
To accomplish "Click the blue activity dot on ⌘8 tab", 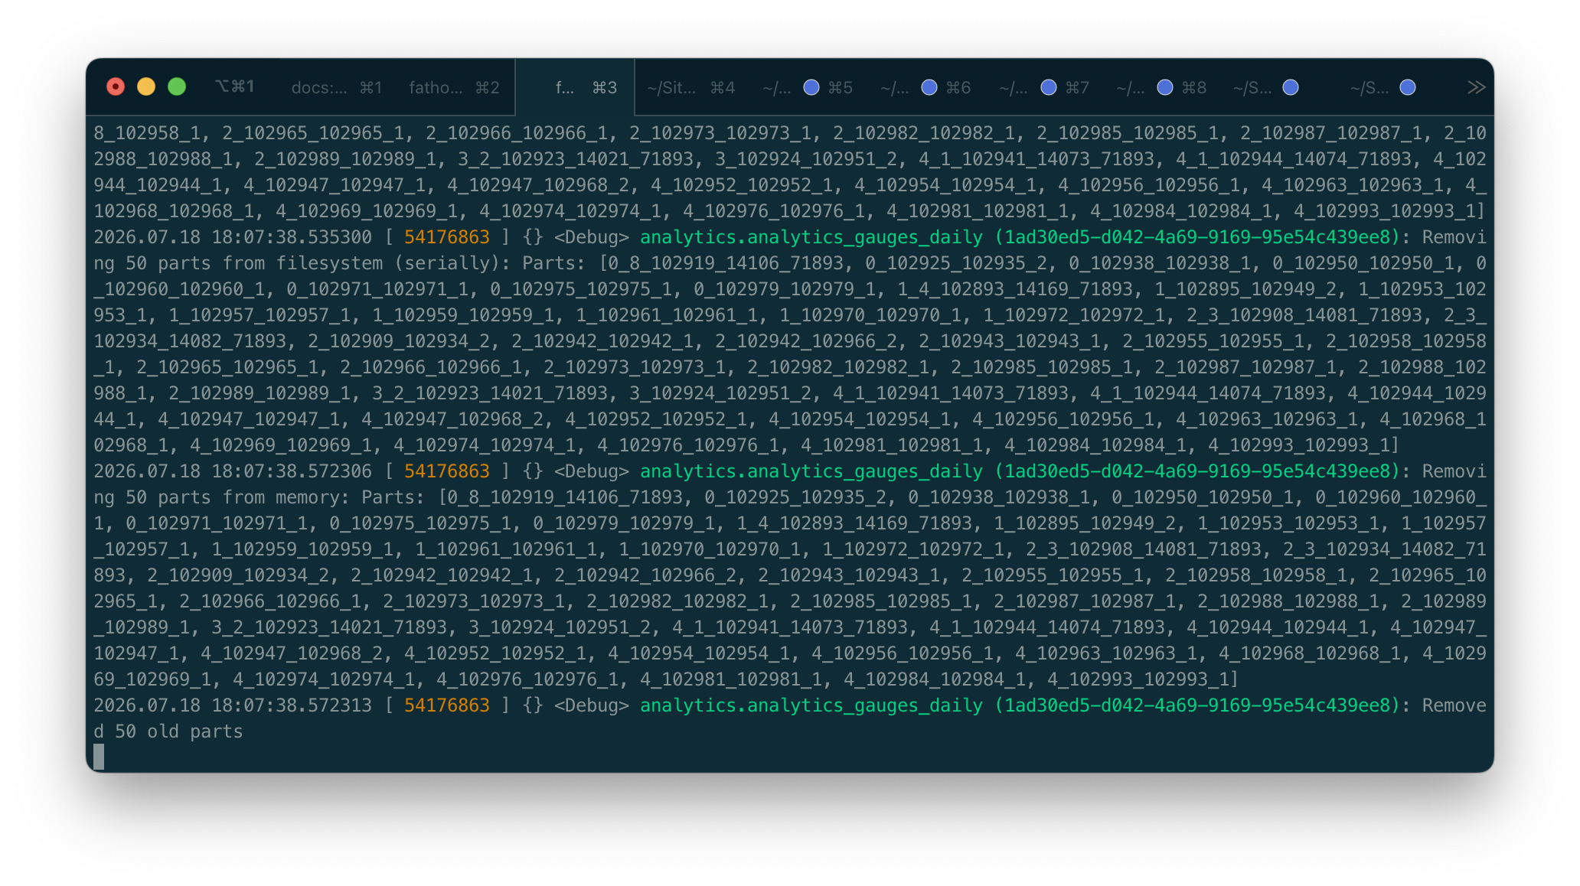I will click(1165, 87).
